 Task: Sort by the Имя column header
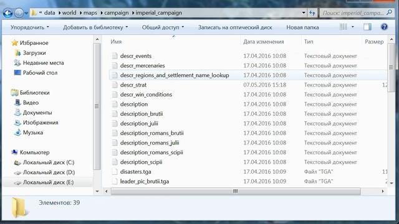tap(116, 42)
